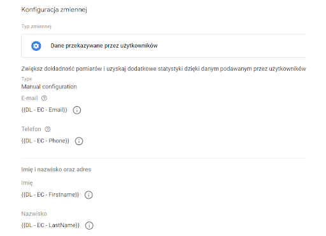Click the Telefon field label

[x=31, y=129]
